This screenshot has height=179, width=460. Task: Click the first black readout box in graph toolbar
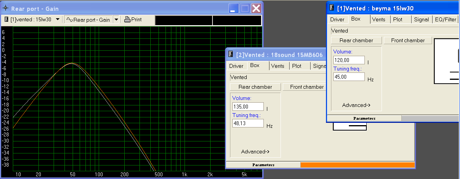click(183, 21)
